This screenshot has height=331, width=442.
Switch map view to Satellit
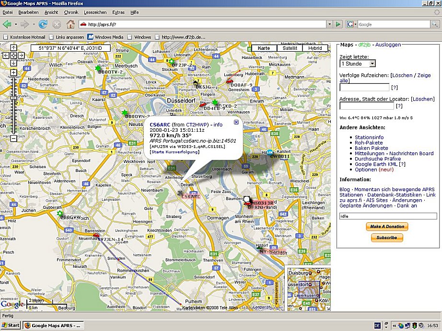pyautogui.click(x=290, y=48)
